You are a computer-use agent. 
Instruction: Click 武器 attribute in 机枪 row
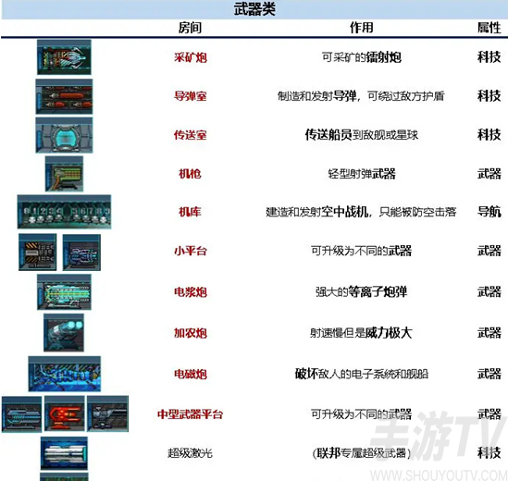pos(489,174)
